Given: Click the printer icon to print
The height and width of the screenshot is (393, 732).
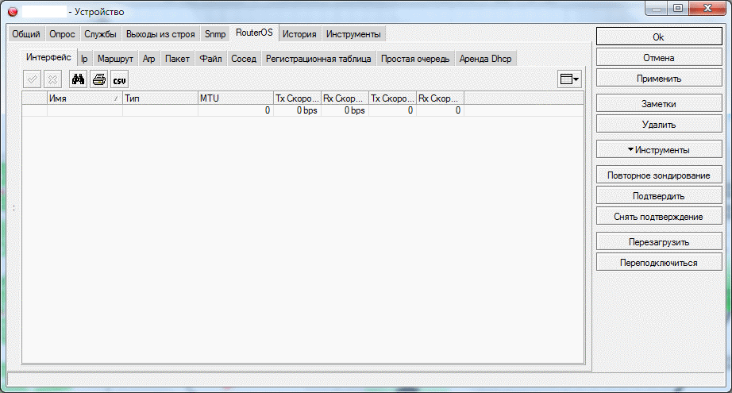Looking at the screenshot, I should coord(99,79).
